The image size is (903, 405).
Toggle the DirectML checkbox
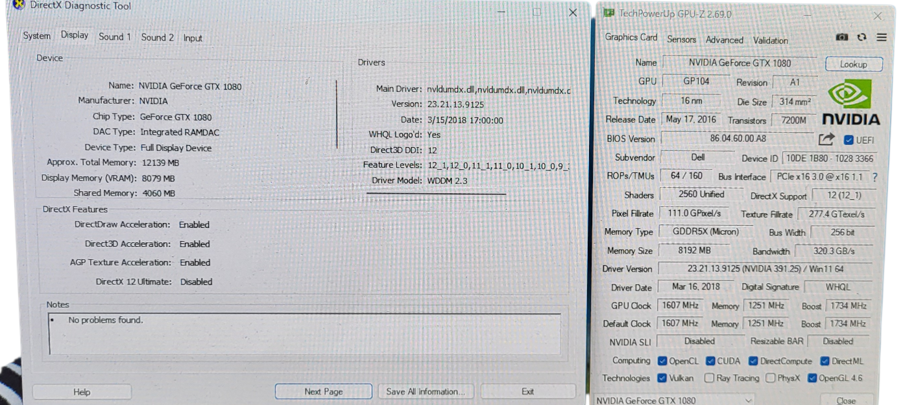click(825, 361)
